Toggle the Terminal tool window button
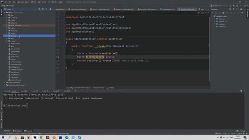 28,131
